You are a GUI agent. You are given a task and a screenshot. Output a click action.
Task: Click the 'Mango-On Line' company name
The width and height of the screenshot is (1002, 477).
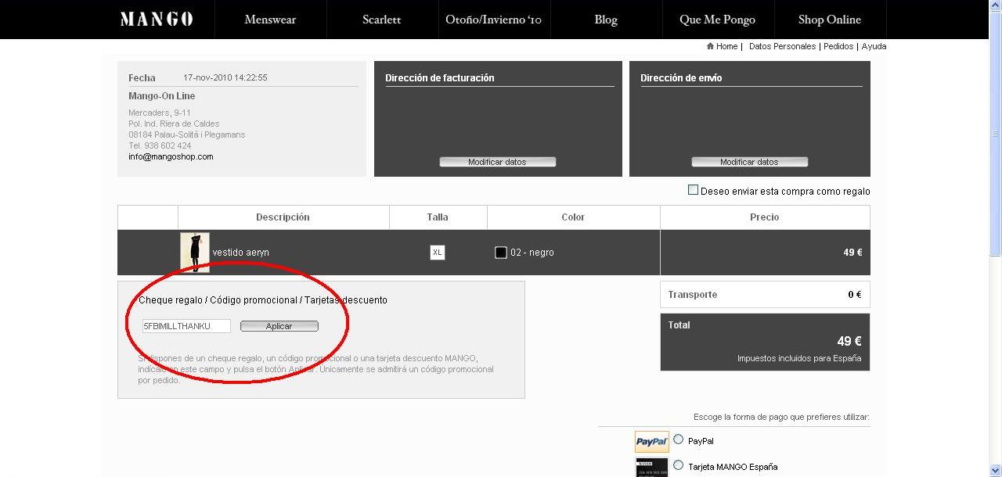(x=162, y=96)
